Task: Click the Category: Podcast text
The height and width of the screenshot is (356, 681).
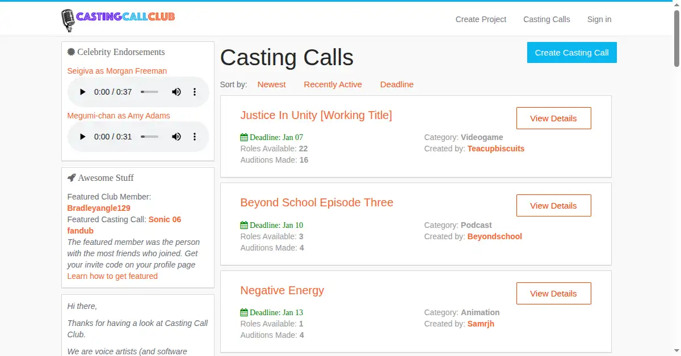Action: (x=458, y=225)
